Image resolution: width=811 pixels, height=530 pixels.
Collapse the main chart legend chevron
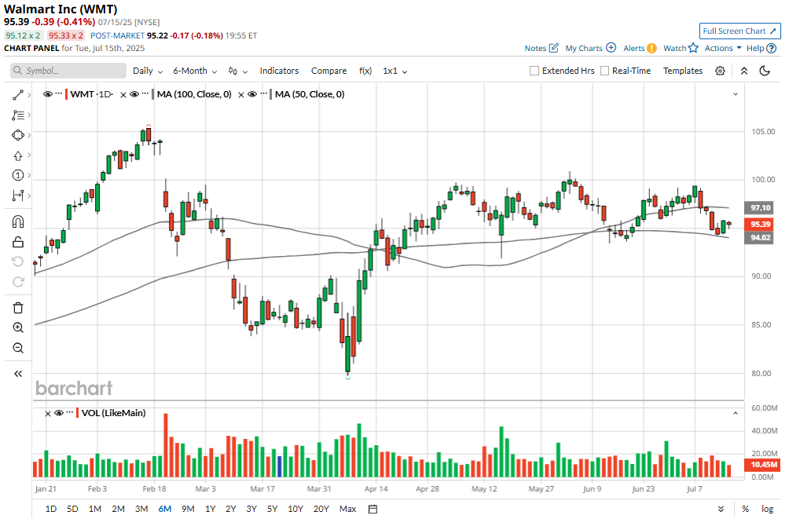click(x=736, y=94)
